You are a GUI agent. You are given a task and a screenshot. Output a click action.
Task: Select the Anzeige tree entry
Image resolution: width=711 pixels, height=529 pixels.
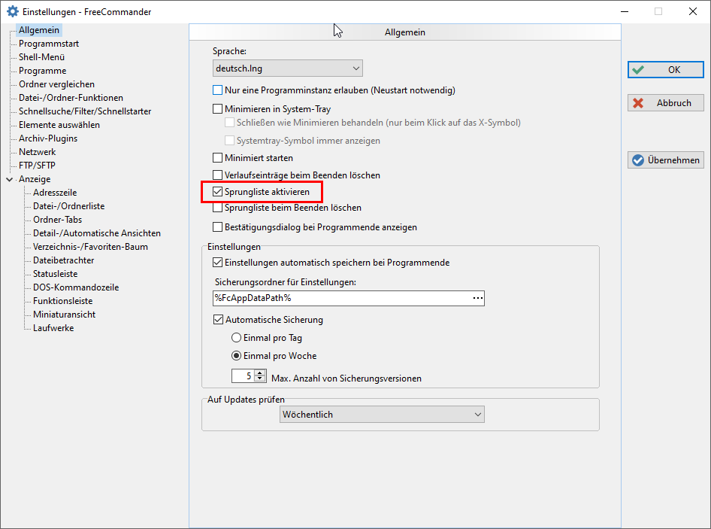click(35, 179)
